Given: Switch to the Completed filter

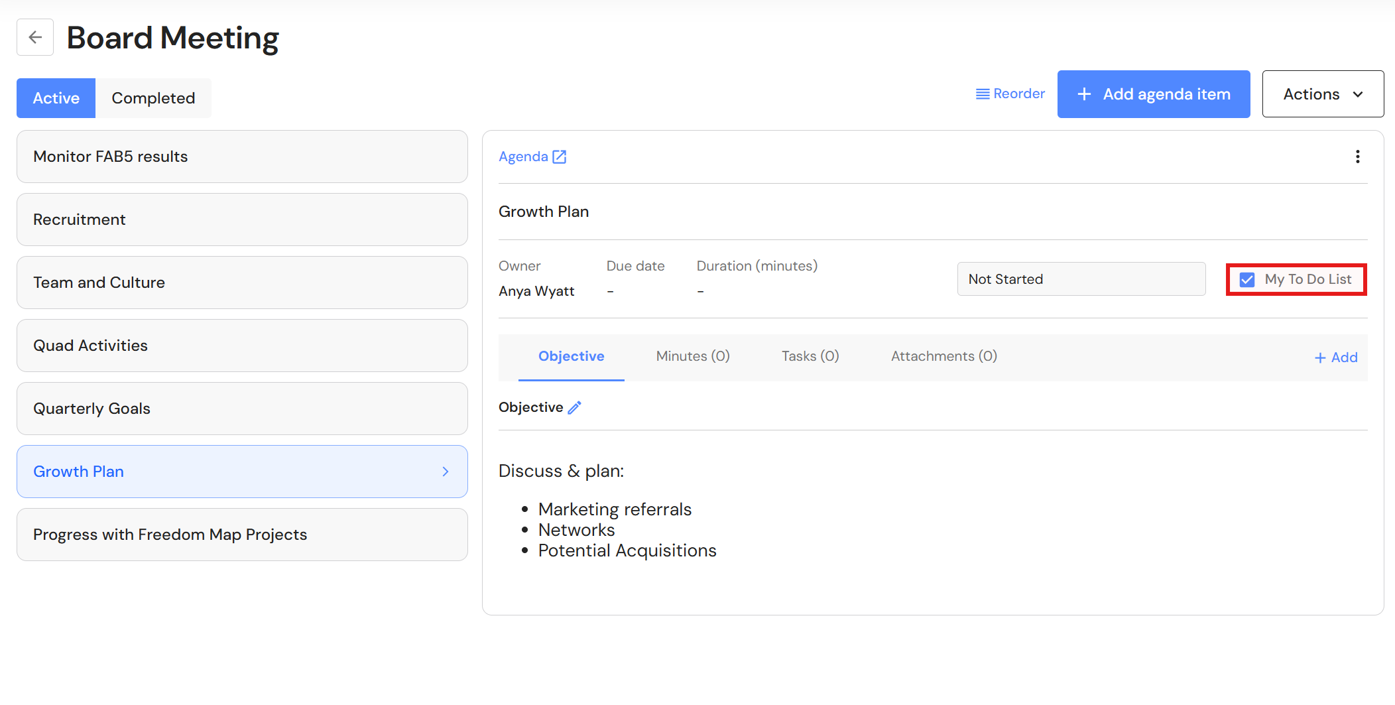Looking at the screenshot, I should tap(153, 98).
